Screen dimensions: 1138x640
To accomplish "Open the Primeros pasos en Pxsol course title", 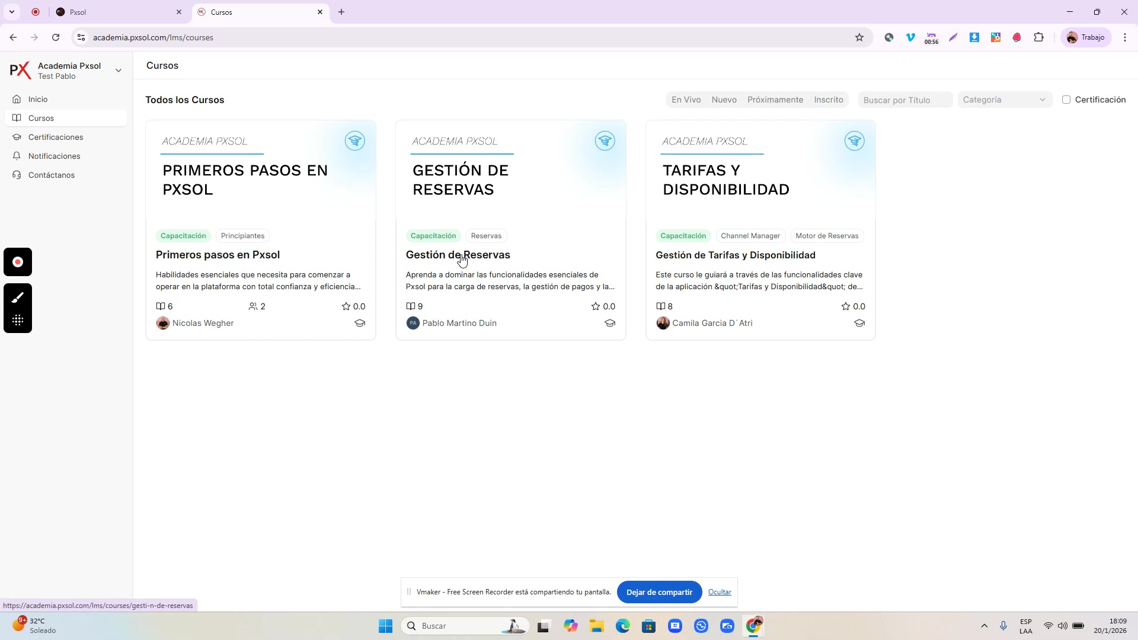I will coord(218,255).
